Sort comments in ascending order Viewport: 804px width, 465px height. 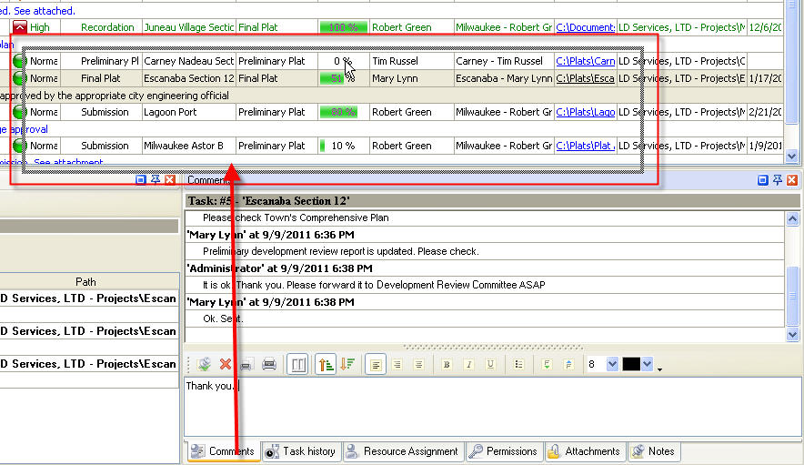pos(327,364)
